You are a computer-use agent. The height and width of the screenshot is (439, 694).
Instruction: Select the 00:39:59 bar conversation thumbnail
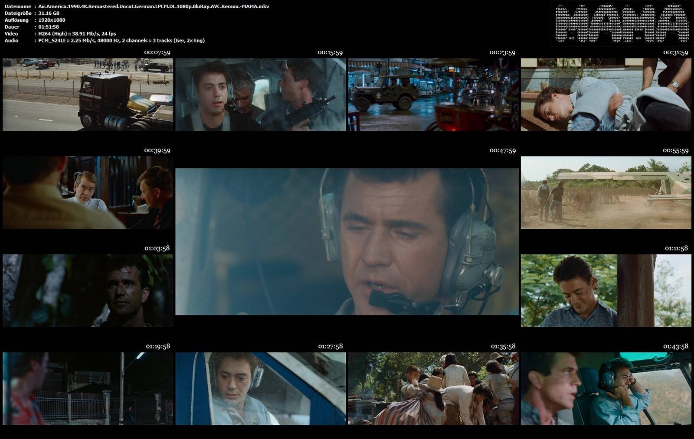point(88,192)
